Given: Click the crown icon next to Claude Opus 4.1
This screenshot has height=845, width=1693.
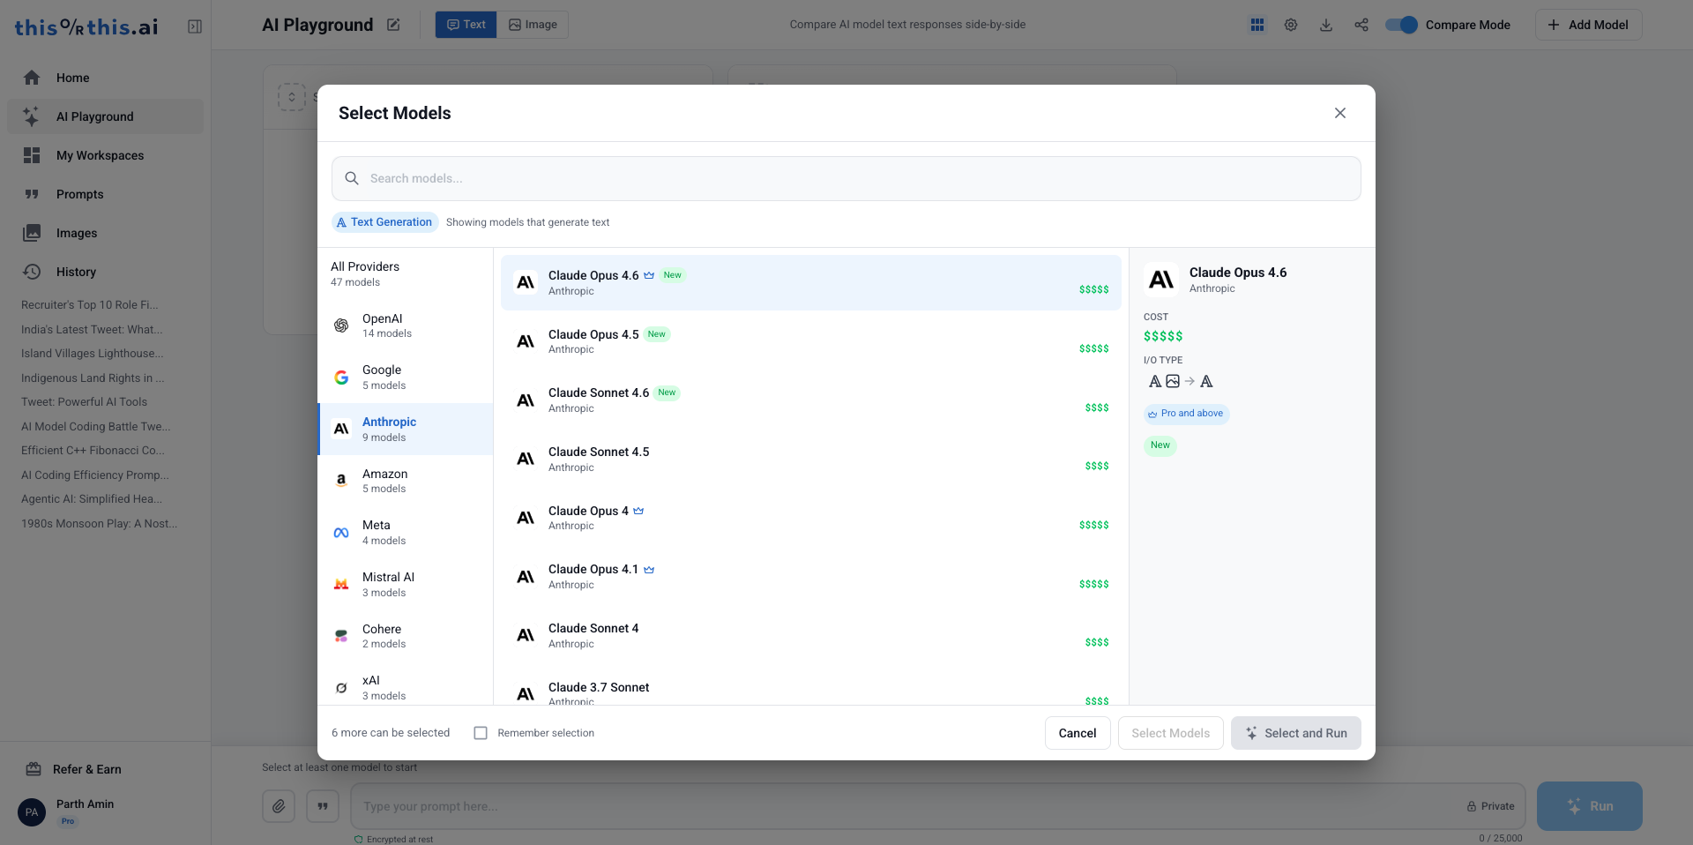Looking at the screenshot, I should point(649,570).
